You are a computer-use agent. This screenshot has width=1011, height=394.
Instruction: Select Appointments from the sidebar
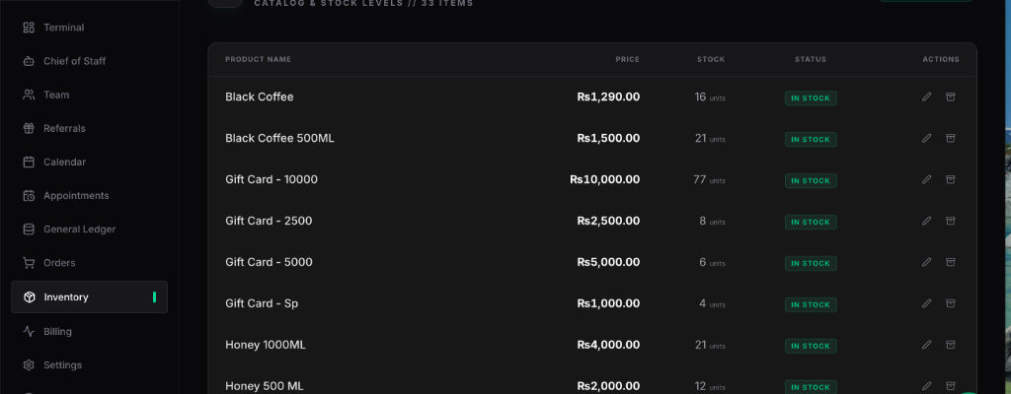click(x=76, y=195)
